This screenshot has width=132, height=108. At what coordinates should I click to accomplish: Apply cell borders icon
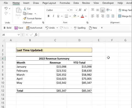[x=66, y=16]
